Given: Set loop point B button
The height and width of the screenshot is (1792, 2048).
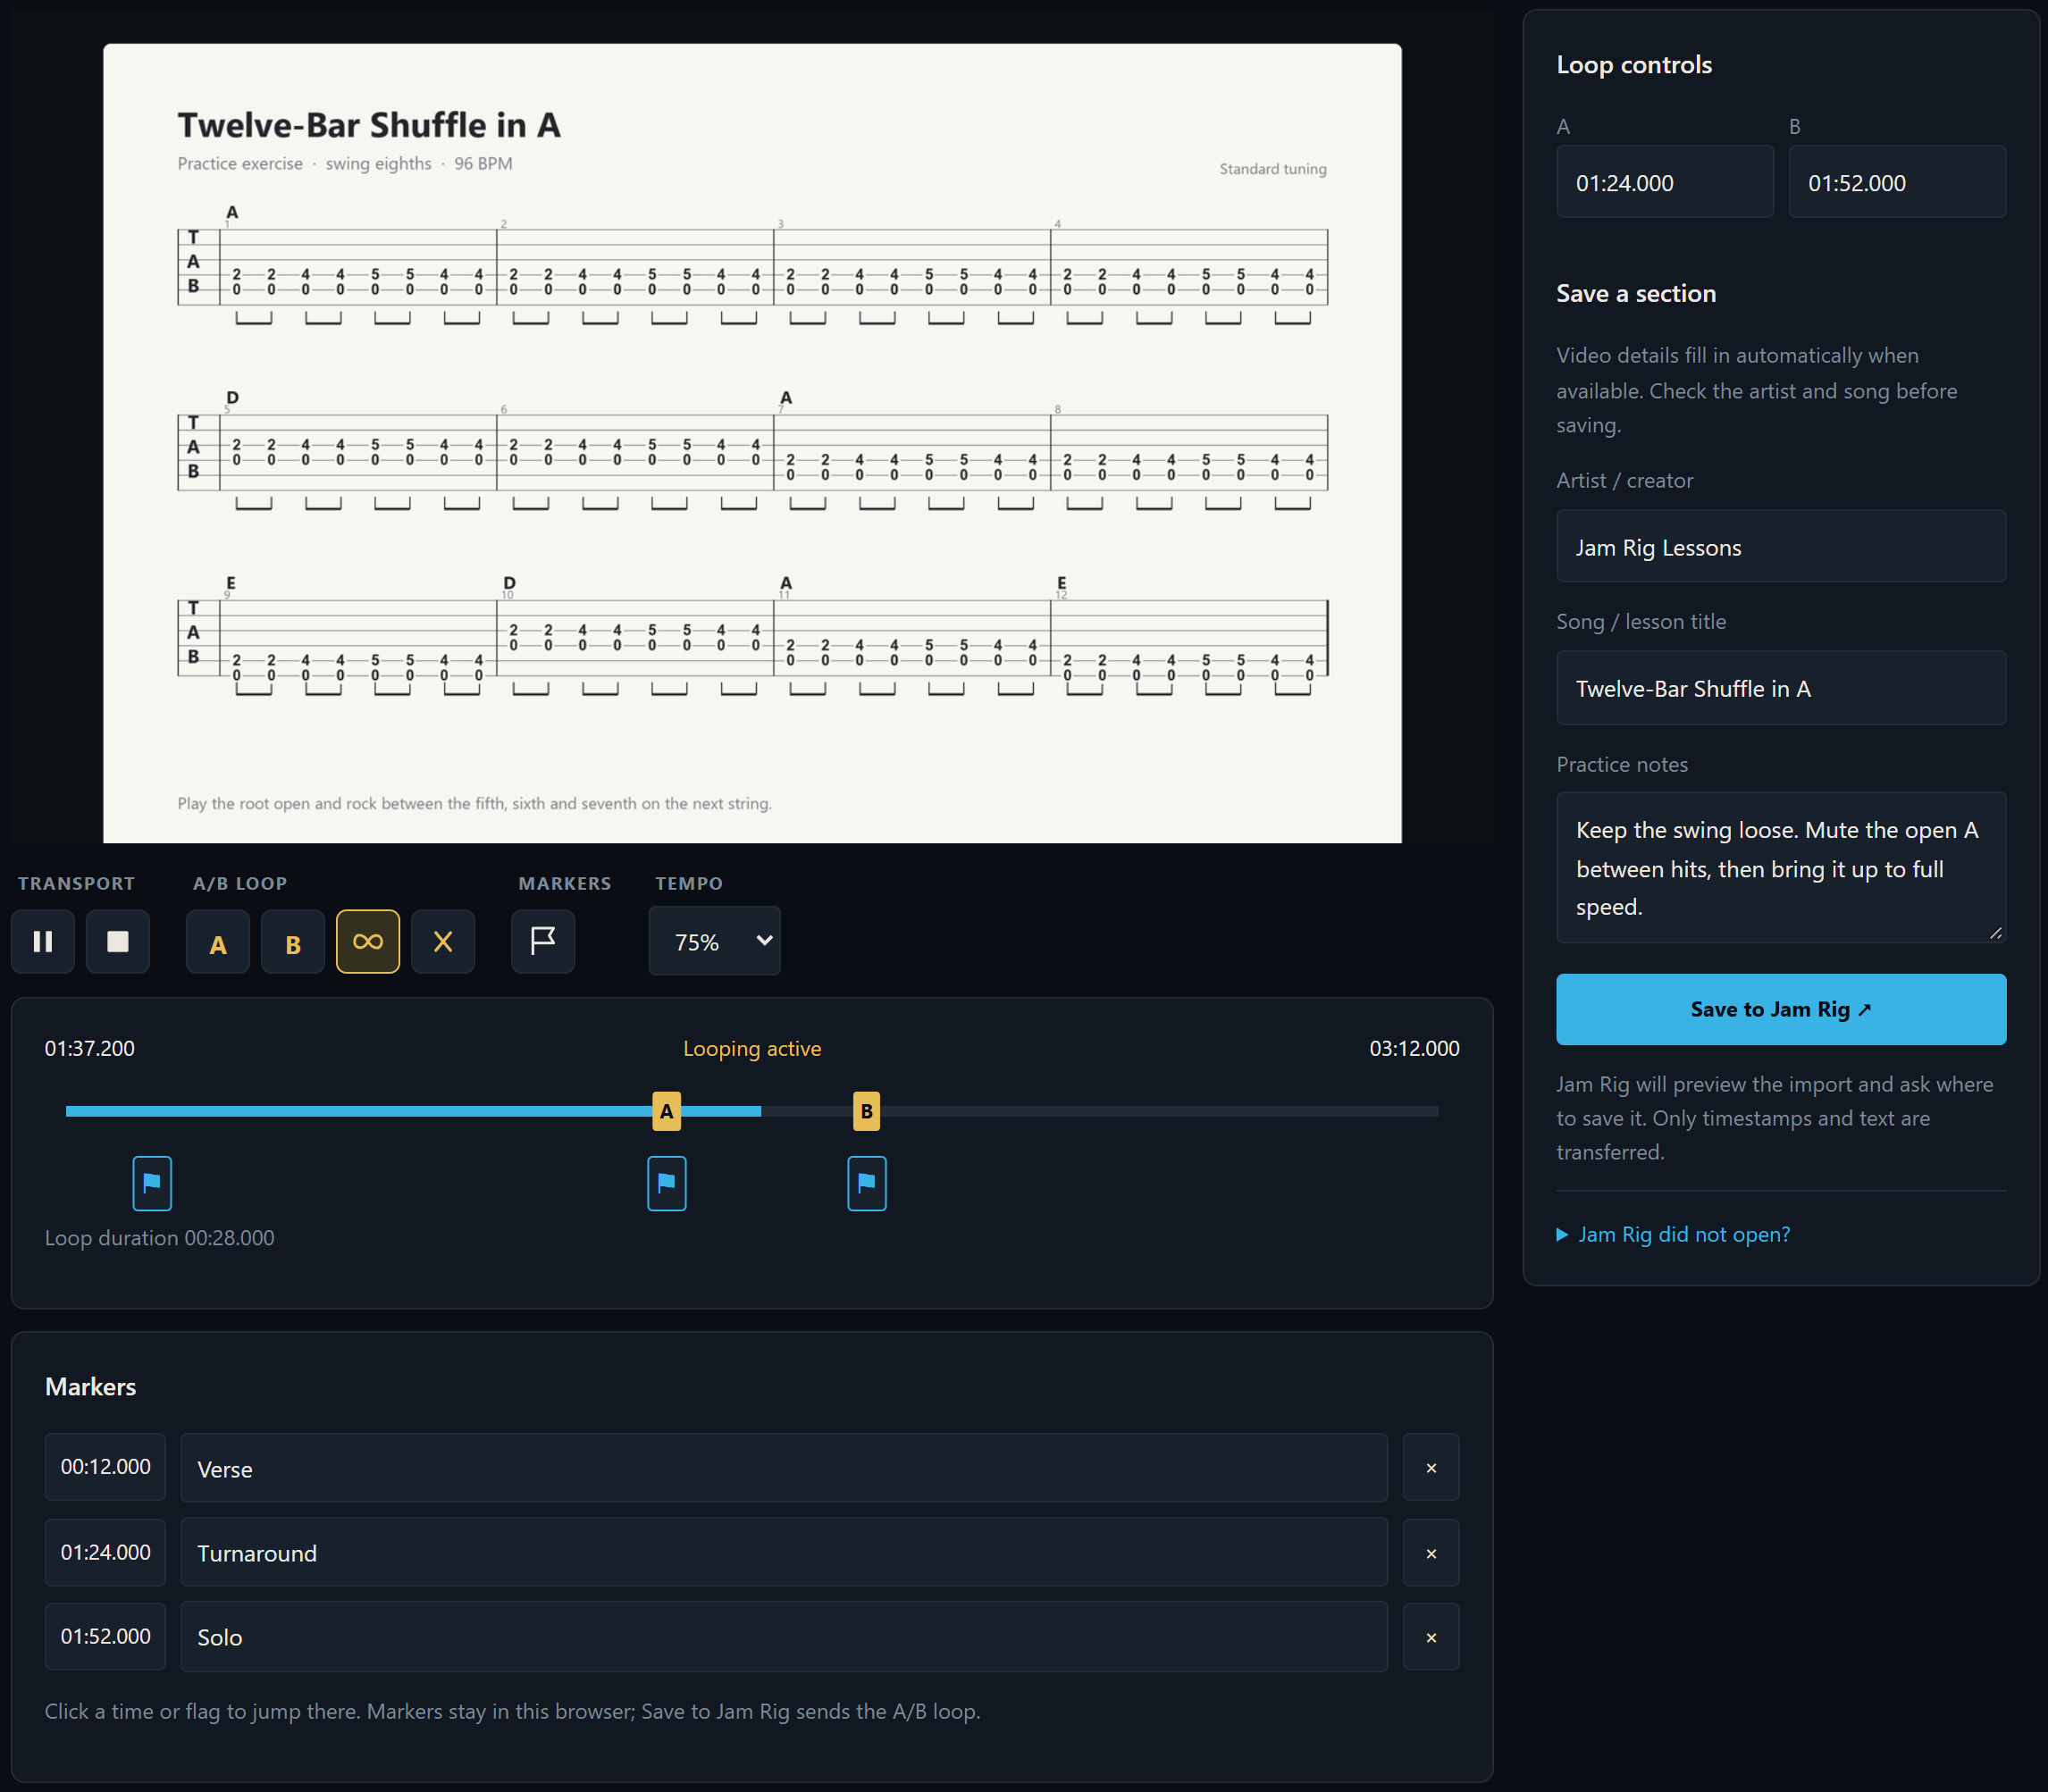Looking at the screenshot, I should (293, 941).
